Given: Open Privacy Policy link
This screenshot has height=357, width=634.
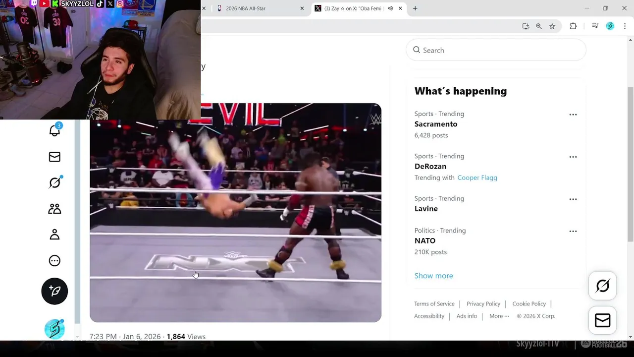Looking at the screenshot, I should coord(483,304).
